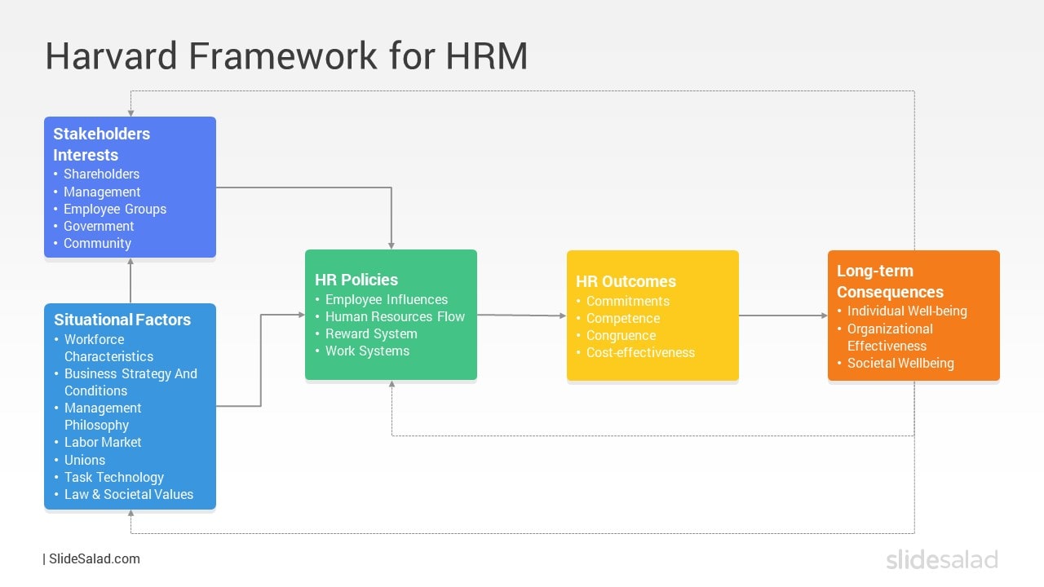The height and width of the screenshot is (587, 1044).
Task: Select the Government bullet
Action: coord(99,227)
